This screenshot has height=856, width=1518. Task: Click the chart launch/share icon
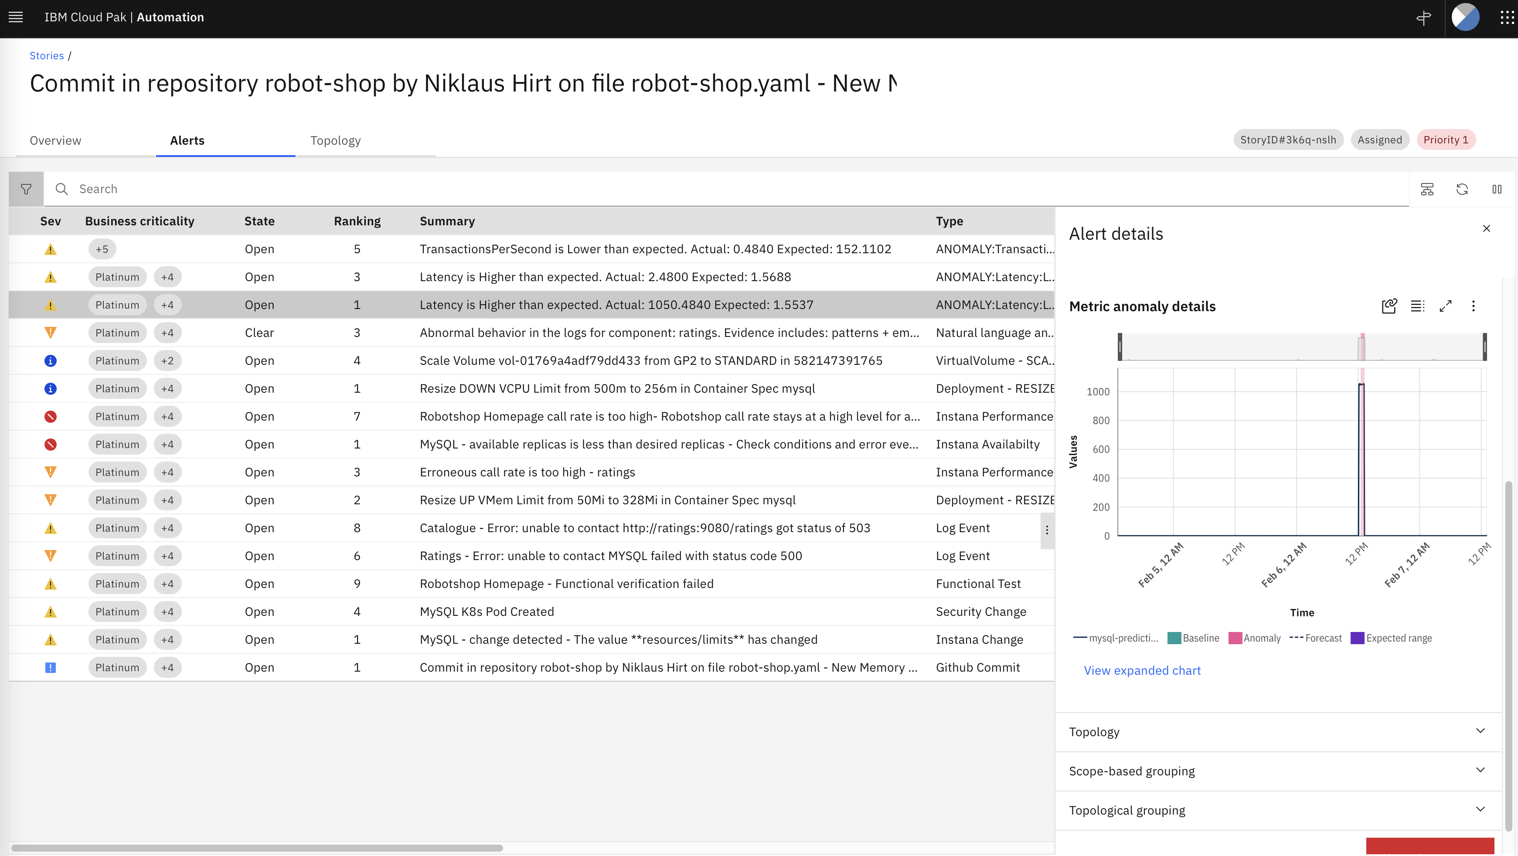click(1389, 306)
